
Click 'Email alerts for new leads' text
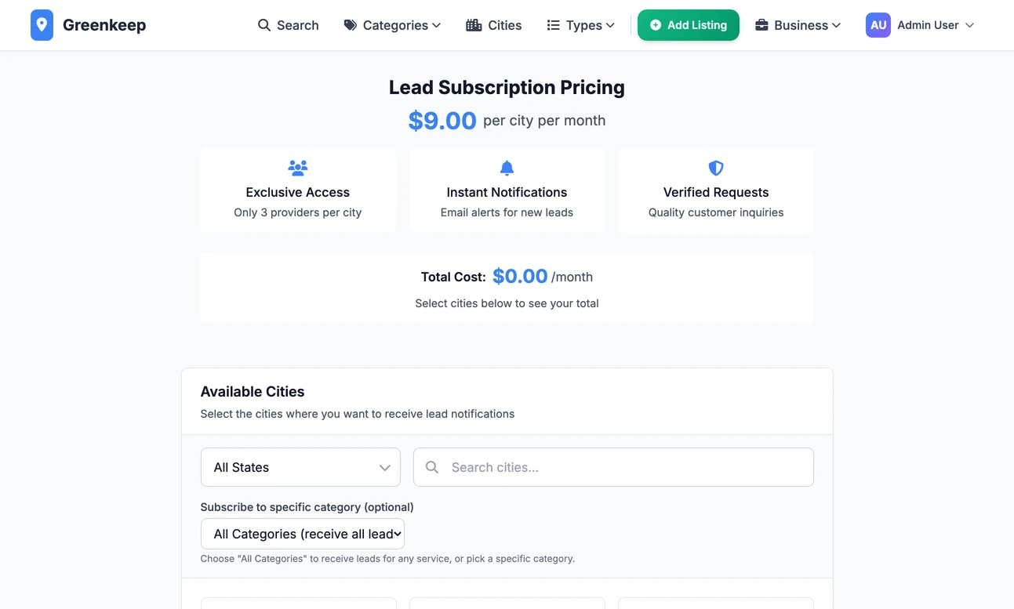[x=507, y=212]
